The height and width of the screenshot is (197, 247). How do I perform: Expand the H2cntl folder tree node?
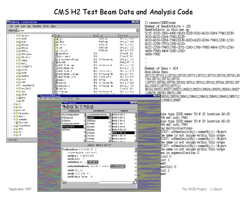[17, 45]
